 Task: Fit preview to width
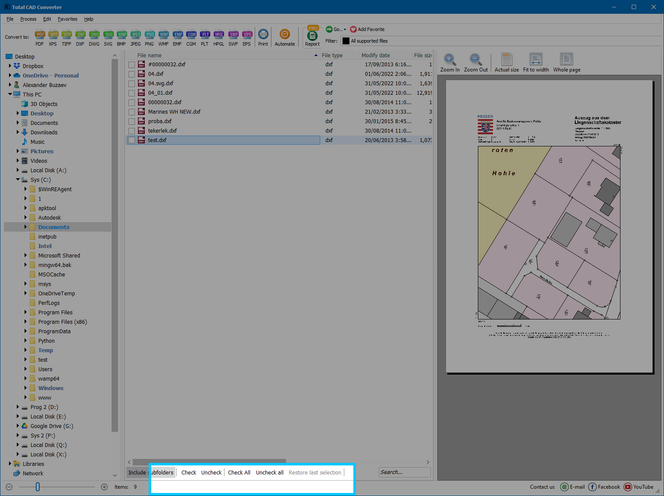[x=536, y=61]
